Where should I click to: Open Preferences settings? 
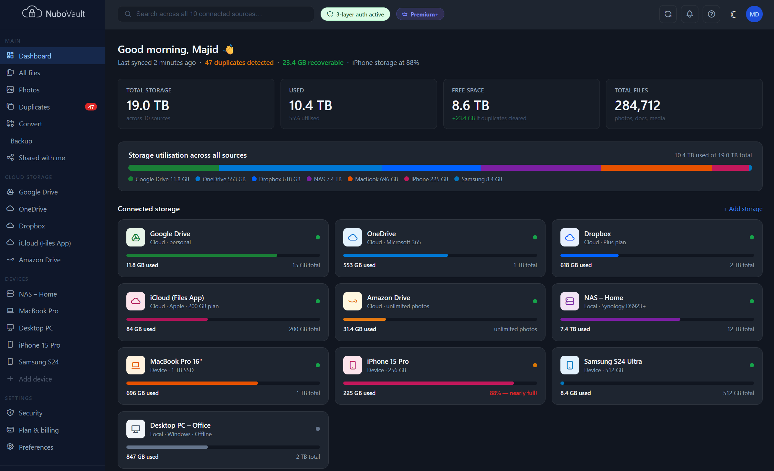click(x=53, y=447)
